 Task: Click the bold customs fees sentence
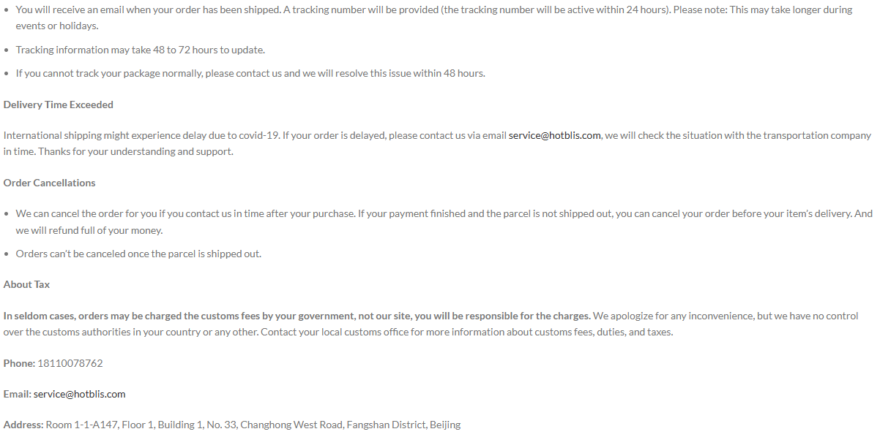(x=297, y=316)
